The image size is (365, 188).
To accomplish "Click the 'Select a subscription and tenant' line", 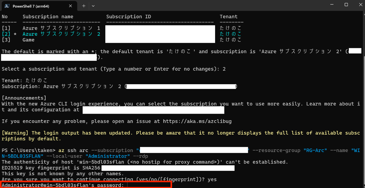I will [114, 69].
